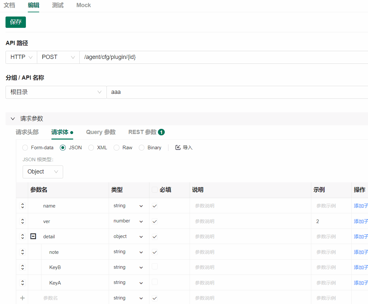Click the 导入 import icon
Viewport: 368px width, 304px height.
(178, 147)
